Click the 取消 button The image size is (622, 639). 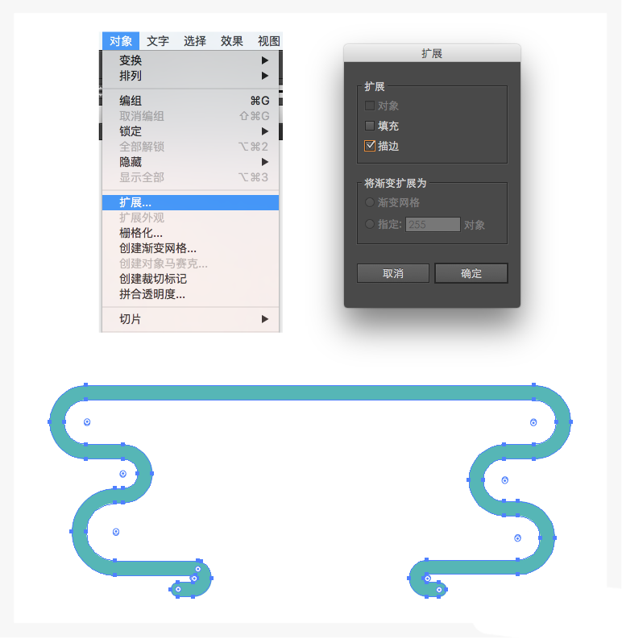pyautogui.click(x=393, y=273)
